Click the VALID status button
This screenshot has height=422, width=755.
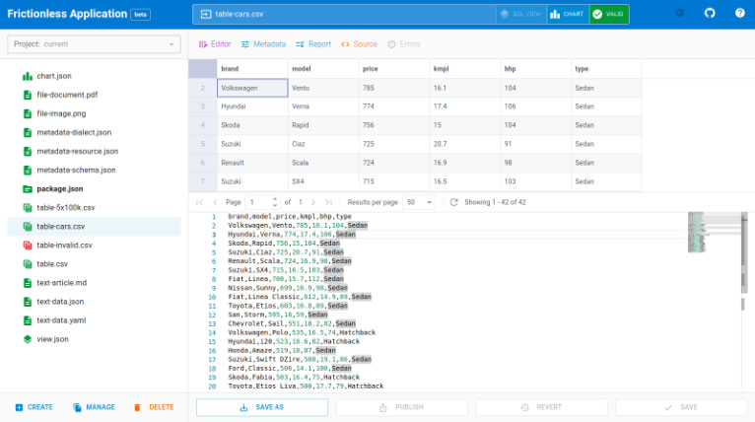coord(608,14)
